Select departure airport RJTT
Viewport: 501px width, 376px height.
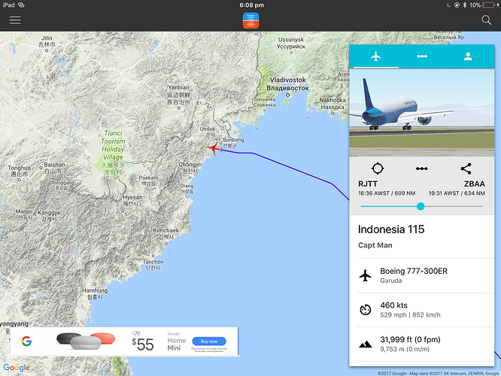368,184
